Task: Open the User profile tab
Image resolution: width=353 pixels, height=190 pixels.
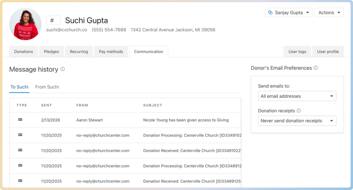Action: 328,52
